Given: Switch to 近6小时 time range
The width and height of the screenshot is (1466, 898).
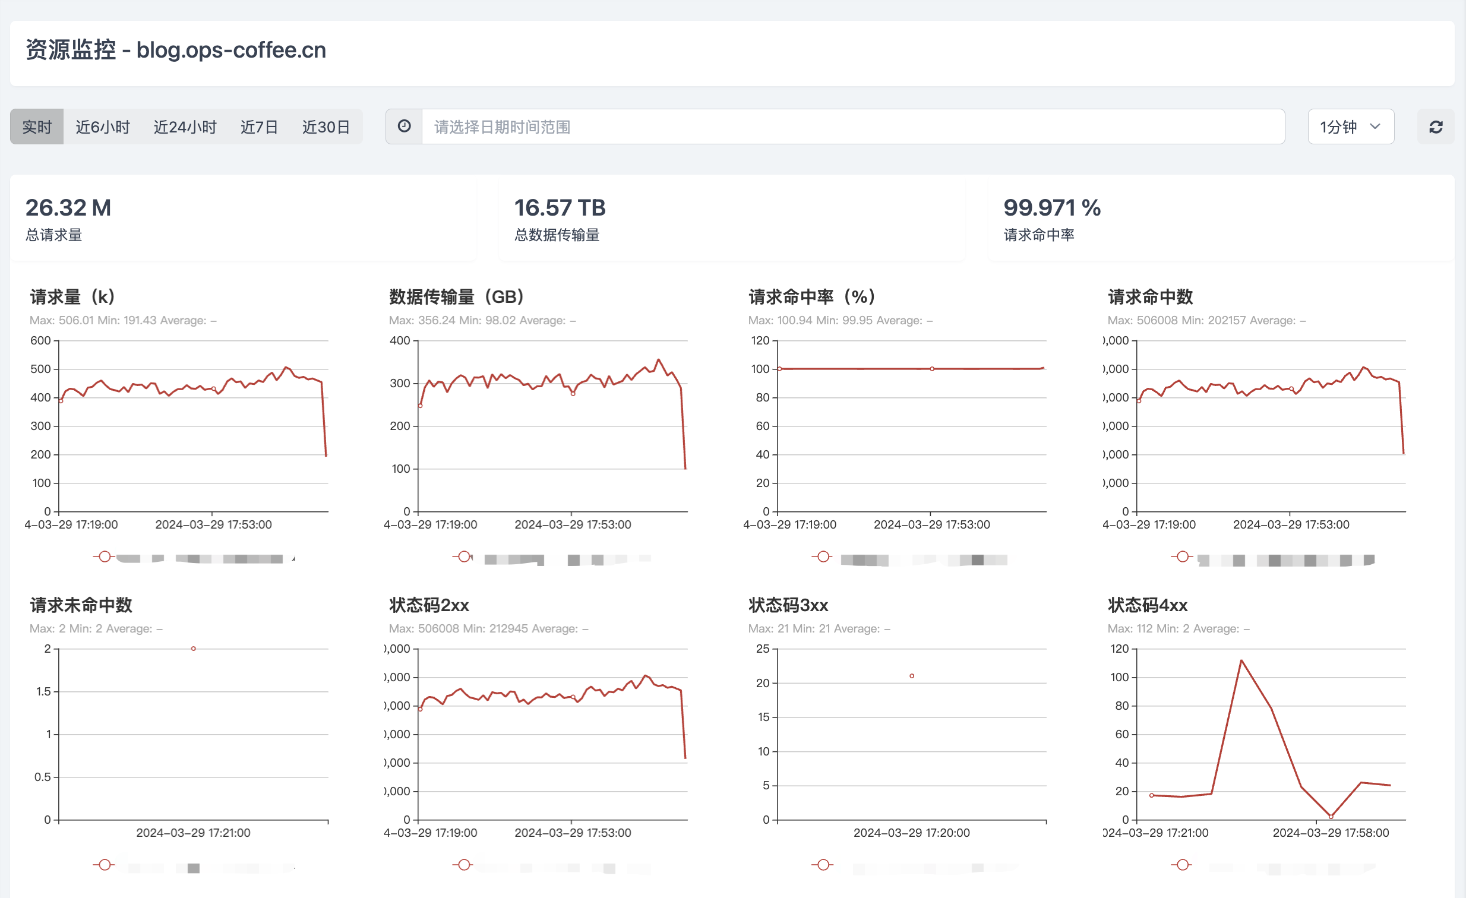Looking at the screenshot, I should pyautogui.click(x=102, y=127).
